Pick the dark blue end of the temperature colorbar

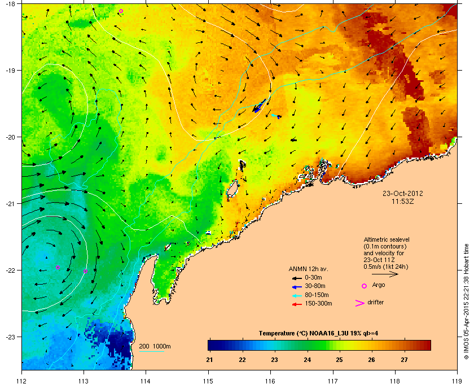tap(212, 345)
